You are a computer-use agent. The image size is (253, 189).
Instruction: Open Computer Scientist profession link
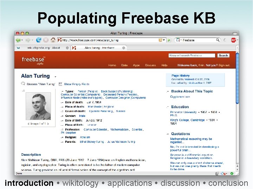pos(95,129)
